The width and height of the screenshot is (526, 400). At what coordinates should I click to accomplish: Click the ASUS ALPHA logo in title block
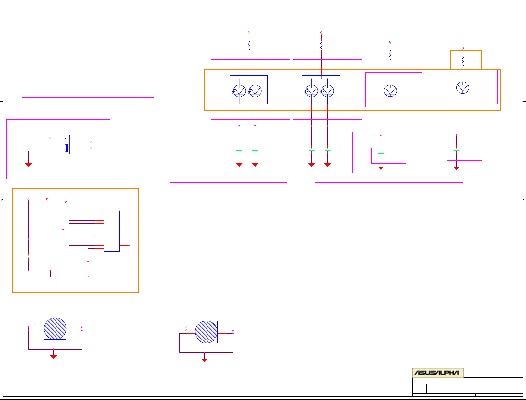[x=438, y=373]
